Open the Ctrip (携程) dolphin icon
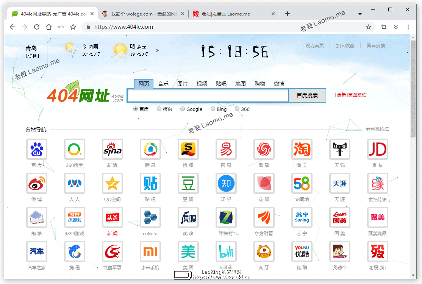422x284 pixels. click(75, 252)
